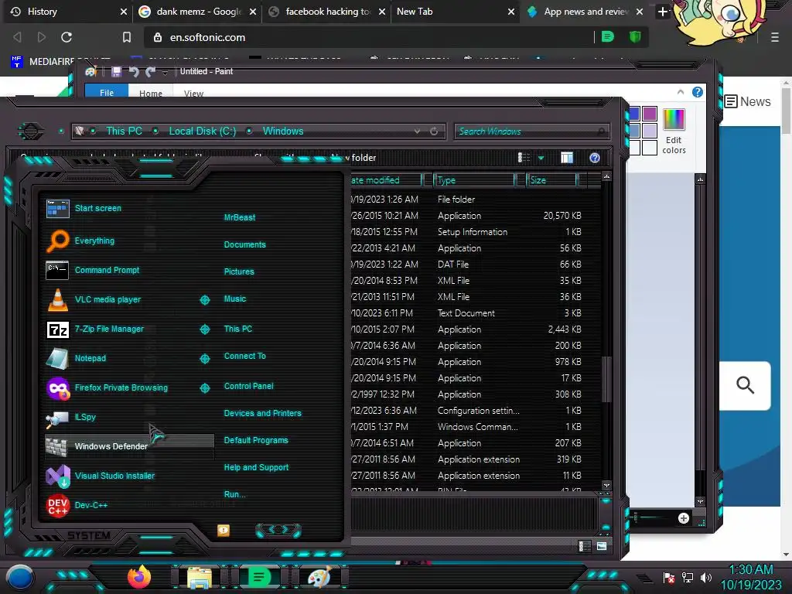The width and height of the screenshot is (792, 594).
Task: Click the green shield extension icon
Action: pyautogui.click(x=635, y=37)
